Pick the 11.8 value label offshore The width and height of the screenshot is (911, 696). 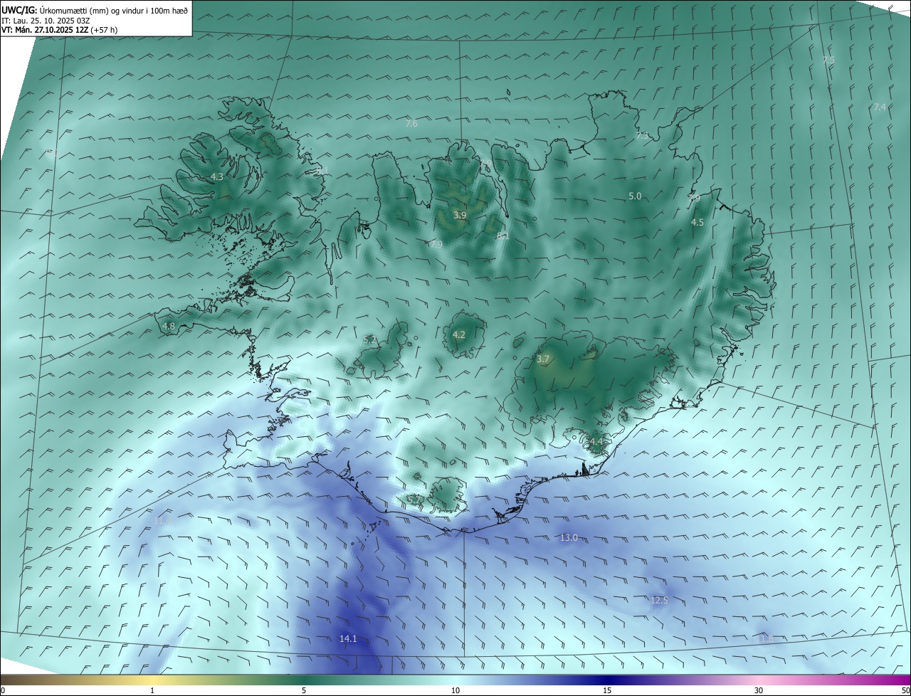pyautogui.click(x=765, y=638)
